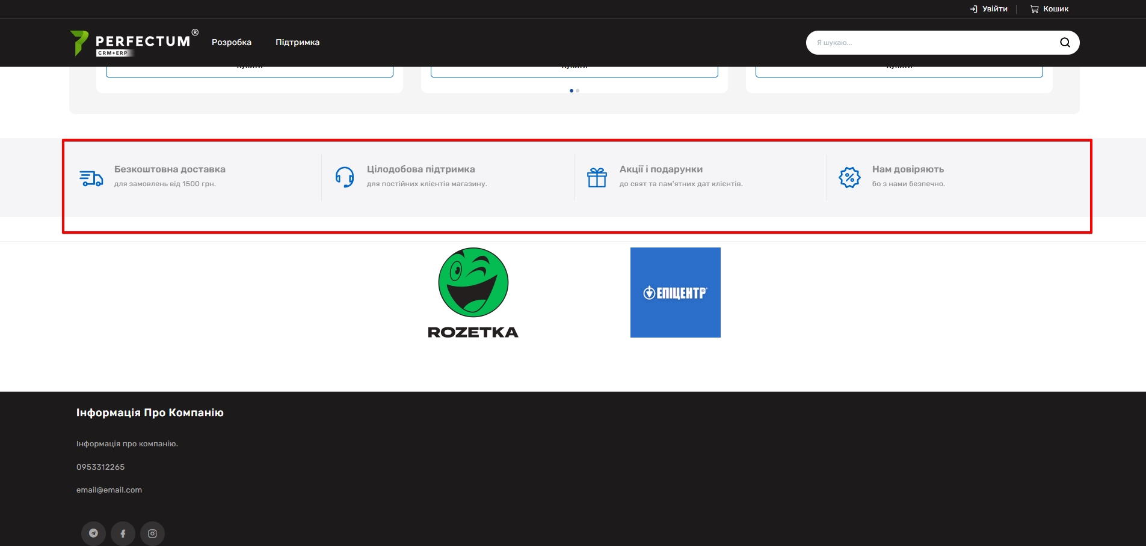Click 'до свят та пам'ятних дат клієнтів.' text
Viewport: 1146px width, 546px height.
681,184
